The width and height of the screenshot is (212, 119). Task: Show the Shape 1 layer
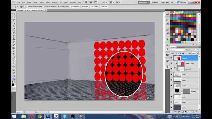pyautogui.click(x=172, y=91)
